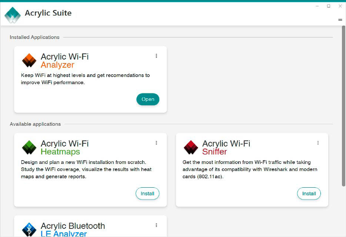
Task: Open the Wi-Fi Heatmaps card options menu
Action: (156, 143)
